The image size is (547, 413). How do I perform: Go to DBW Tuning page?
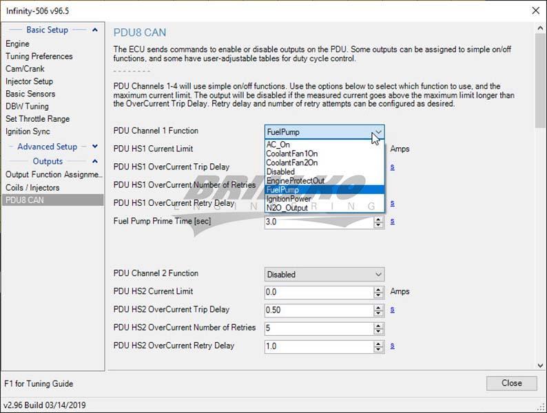[27, 106]
